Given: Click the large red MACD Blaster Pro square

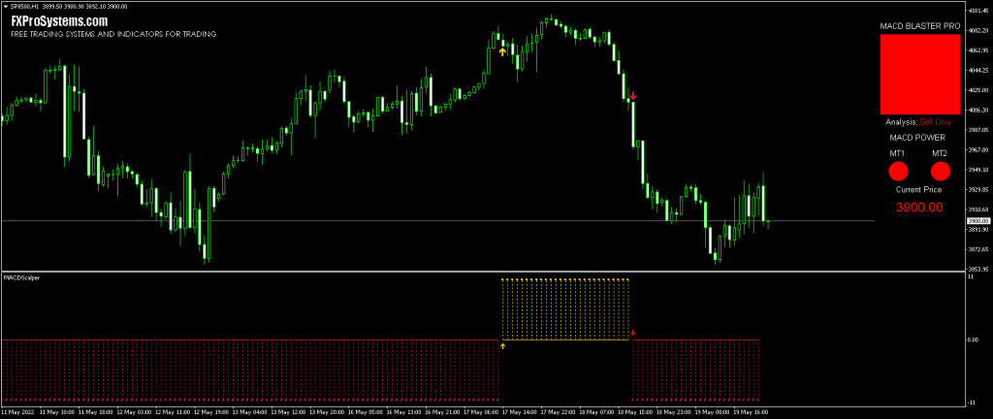Looking at the screenshot, I should tap(918, 76).
